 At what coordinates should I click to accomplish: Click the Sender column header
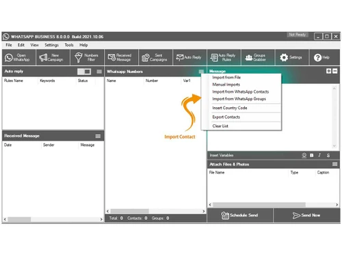point(49,145)
